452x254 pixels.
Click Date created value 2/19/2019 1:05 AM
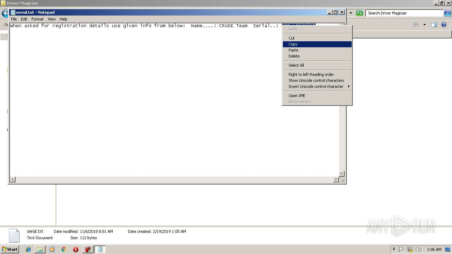(x=169, y=231)
